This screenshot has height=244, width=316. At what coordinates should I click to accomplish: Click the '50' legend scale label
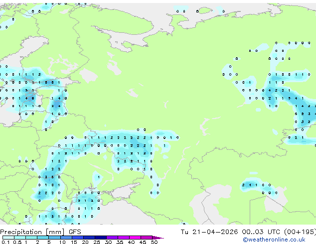(x=155, y=242)
